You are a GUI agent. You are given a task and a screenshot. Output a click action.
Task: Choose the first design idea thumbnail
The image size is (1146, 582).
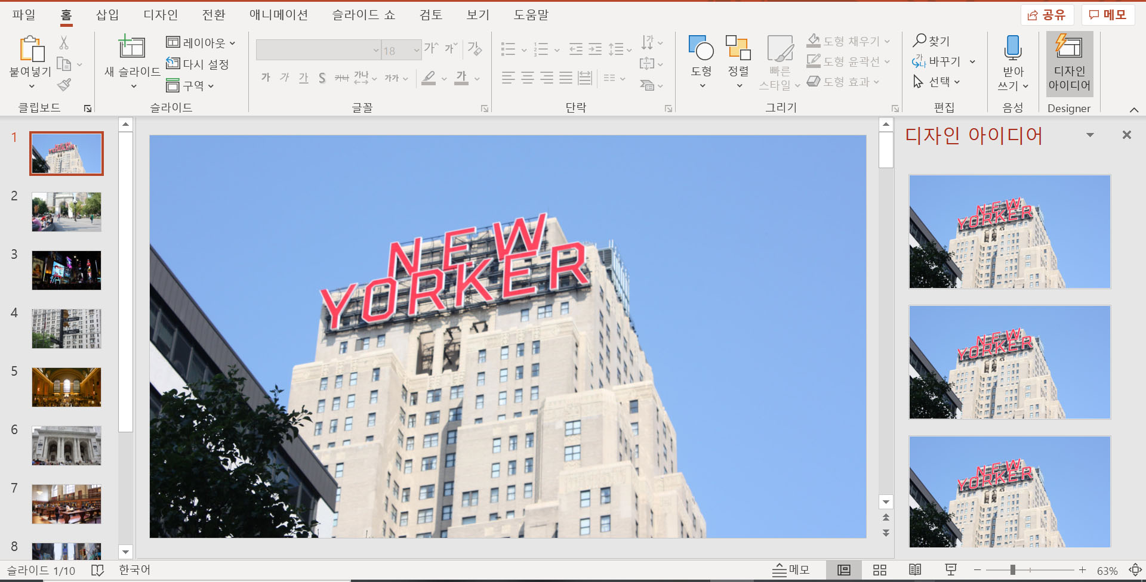coord(1009,232)
